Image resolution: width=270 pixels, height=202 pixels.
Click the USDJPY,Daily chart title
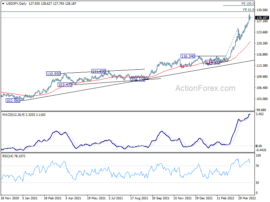pos(16,4)
